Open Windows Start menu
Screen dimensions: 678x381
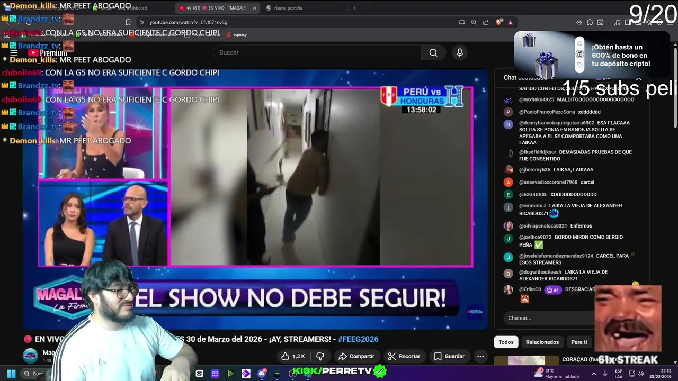(x=11, y=374)
